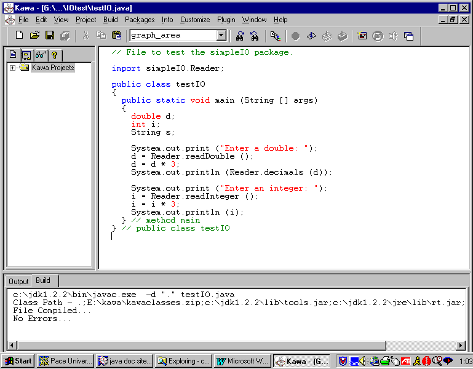The image size is (473, 369).
Task: Click the 'File Compiled...' build output line
Action: pos(52,311)
